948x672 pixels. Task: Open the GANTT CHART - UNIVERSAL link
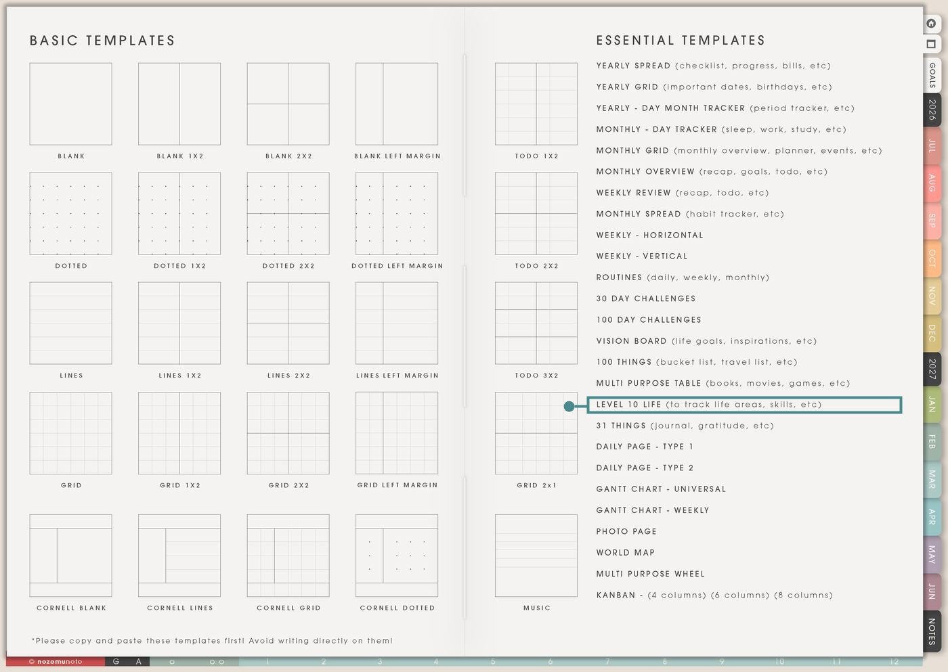coord(661,489)
